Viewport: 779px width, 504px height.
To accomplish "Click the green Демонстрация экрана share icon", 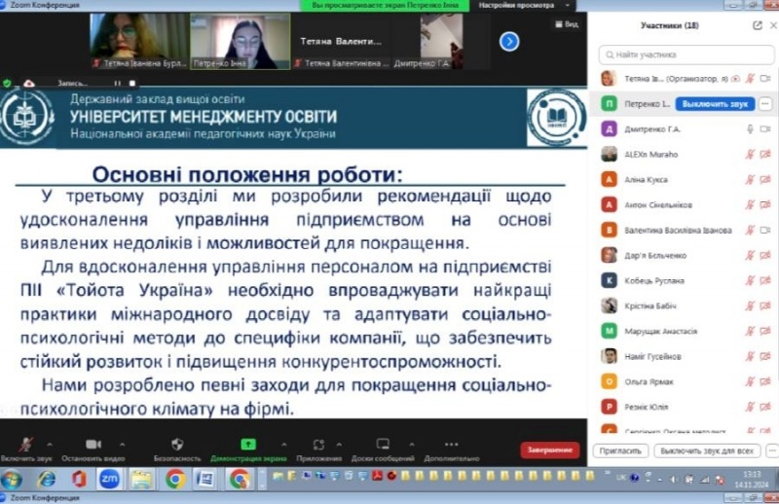I will click(248, 444).
